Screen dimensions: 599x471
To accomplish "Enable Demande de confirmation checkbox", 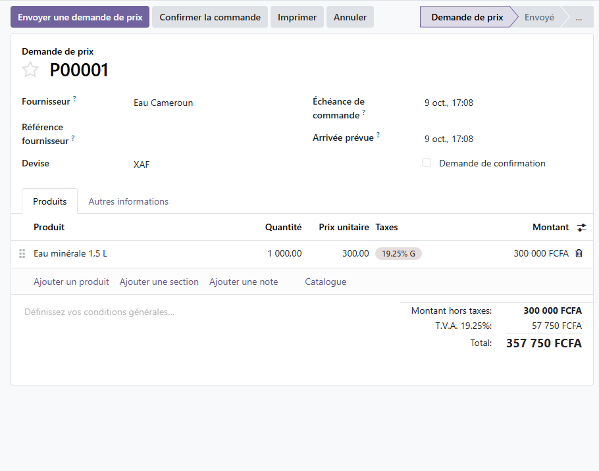I will [x=427, y=163].
